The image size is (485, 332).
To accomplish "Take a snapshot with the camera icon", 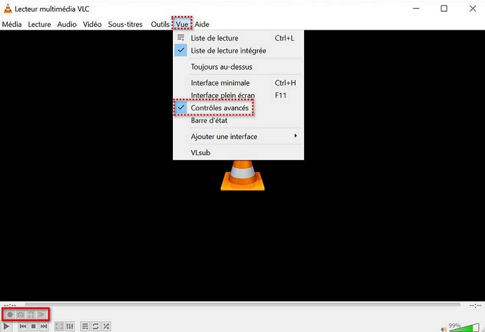I will click(21, 314).
